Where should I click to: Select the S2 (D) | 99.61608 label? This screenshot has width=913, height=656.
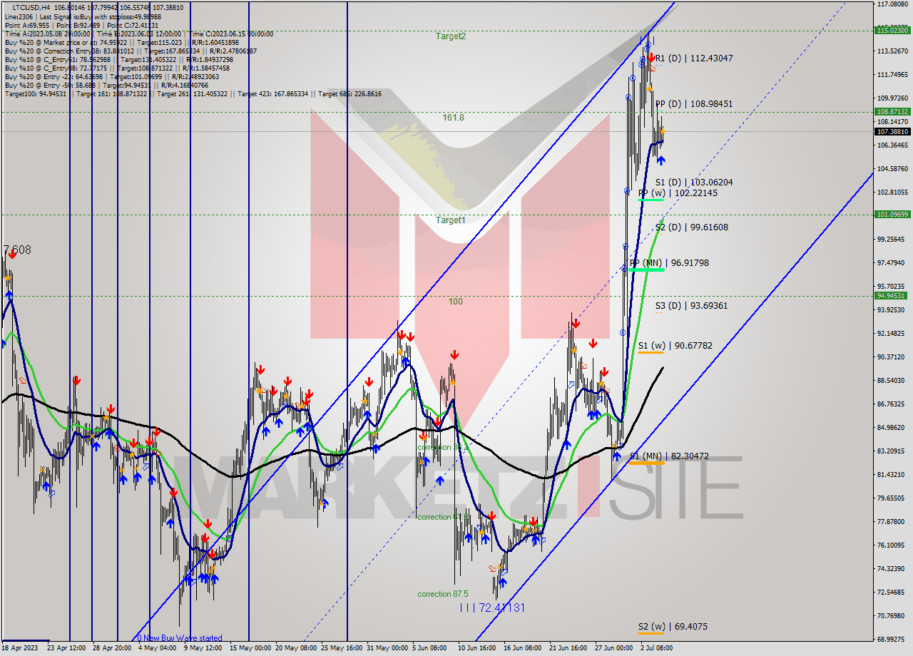click(692, 227)
